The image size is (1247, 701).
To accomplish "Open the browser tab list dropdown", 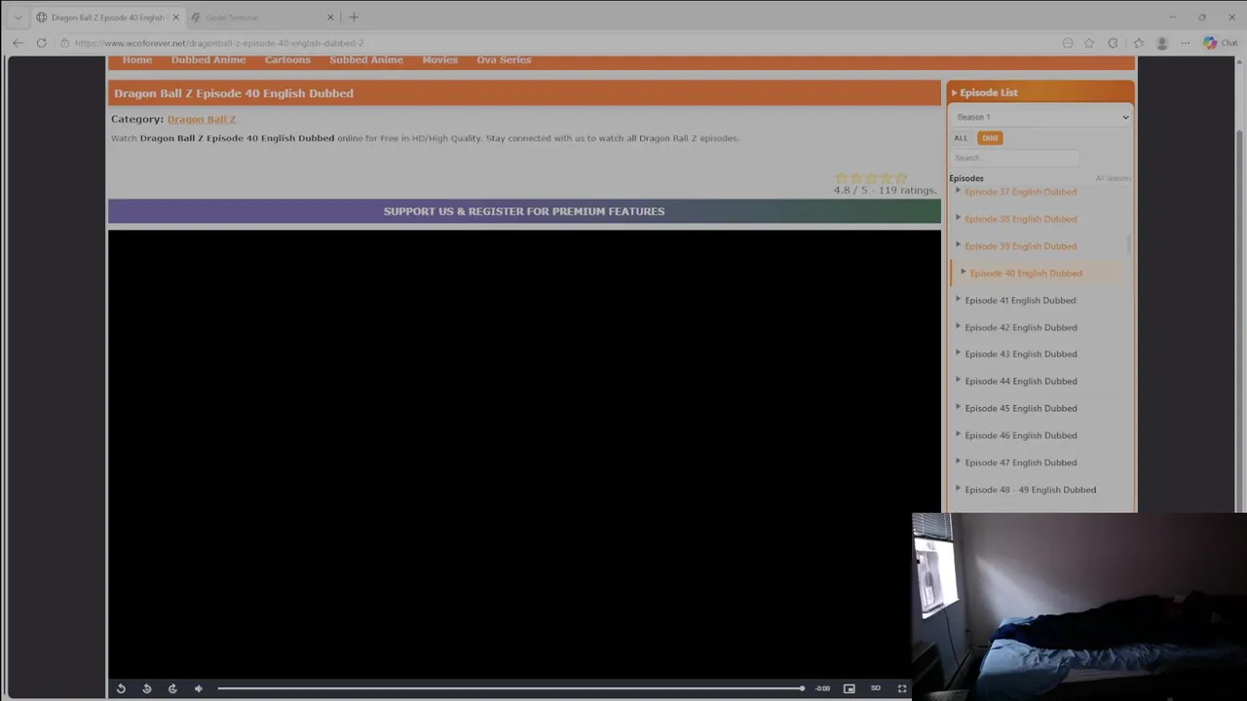I will point(18,18).
